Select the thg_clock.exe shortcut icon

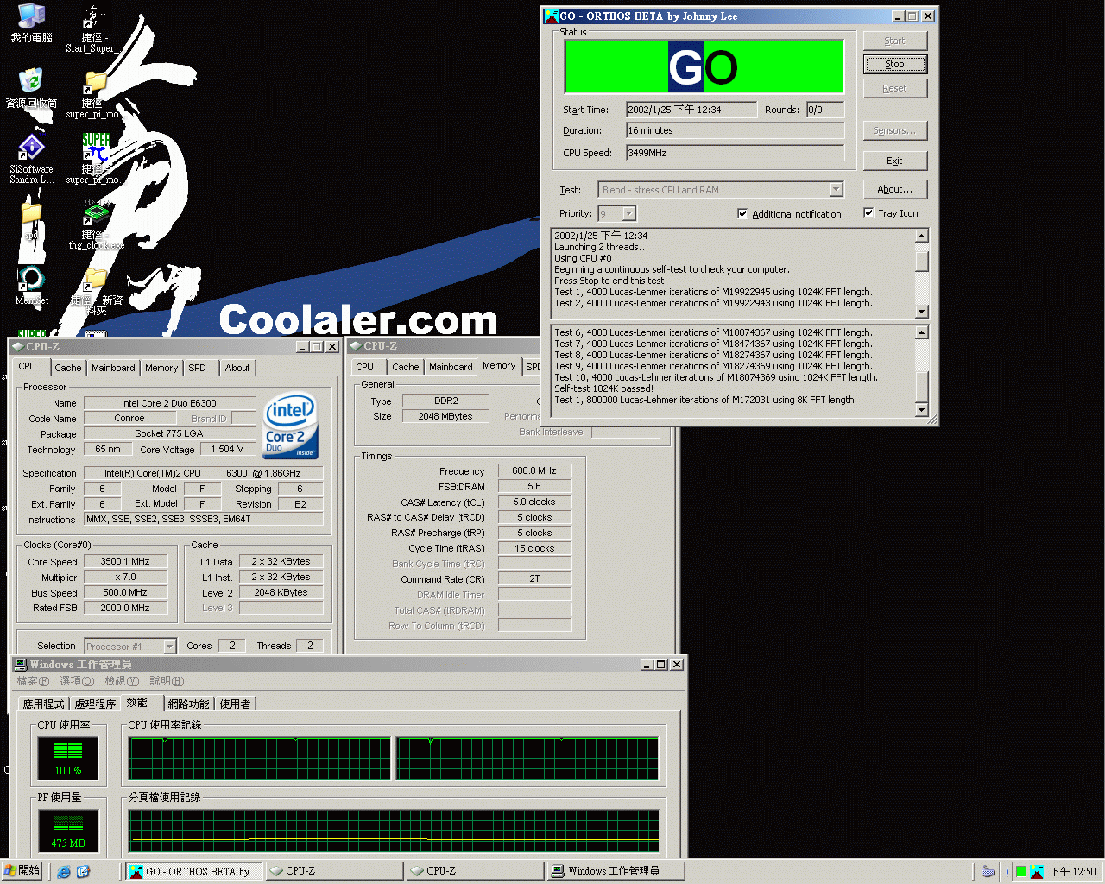click(x=95, y=212)
